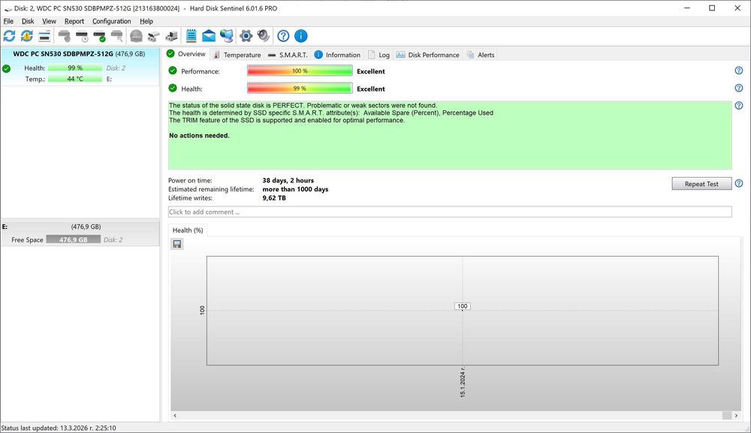751x433 pixels.
Task: Click the disk tools toolbar icon
Action: 154,36
